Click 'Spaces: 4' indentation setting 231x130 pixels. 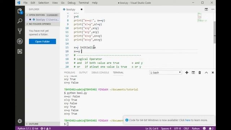166,129
